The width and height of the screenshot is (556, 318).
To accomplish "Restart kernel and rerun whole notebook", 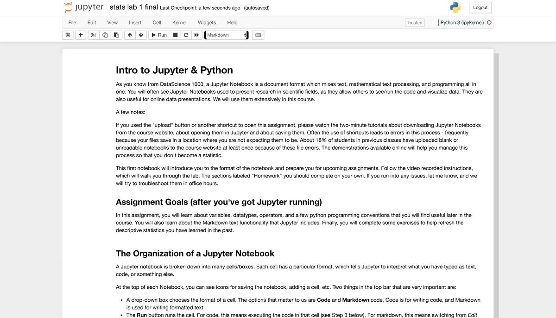I will (197, 35).
